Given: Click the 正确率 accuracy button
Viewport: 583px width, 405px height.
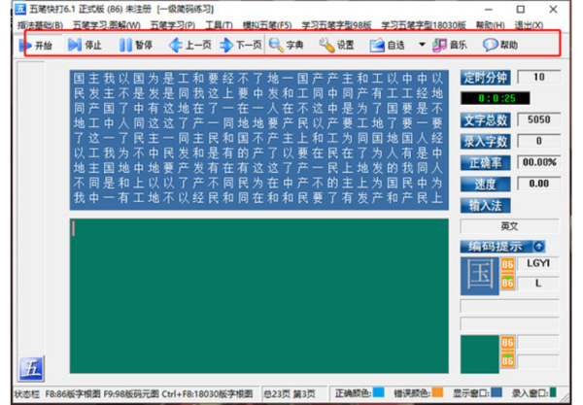Looking at the screenshot, I should tap(485, 163).
